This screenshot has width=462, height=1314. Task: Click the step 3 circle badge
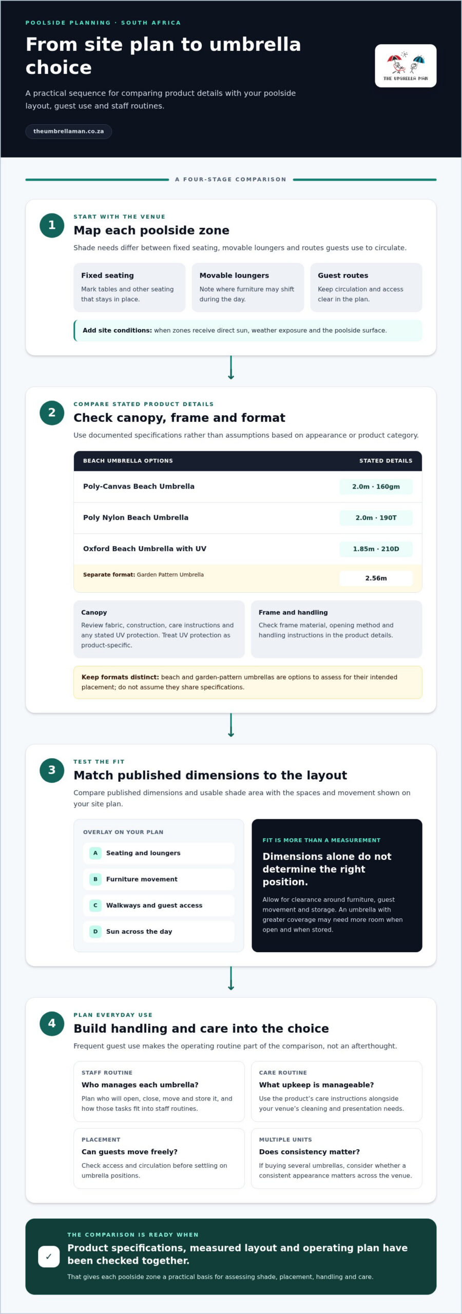52,770
